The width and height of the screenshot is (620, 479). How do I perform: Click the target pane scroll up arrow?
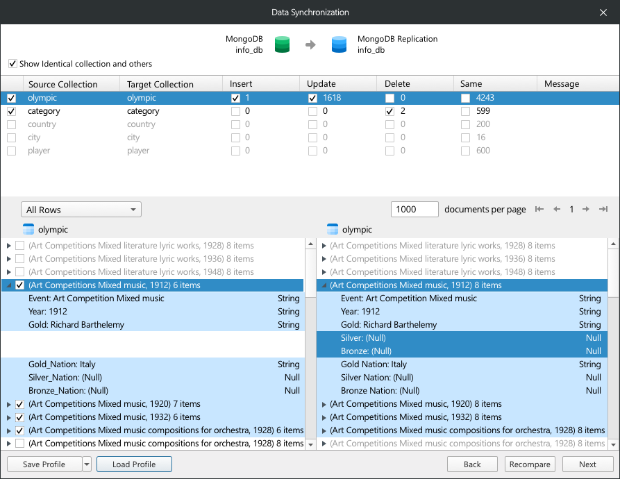click(613, 244)
